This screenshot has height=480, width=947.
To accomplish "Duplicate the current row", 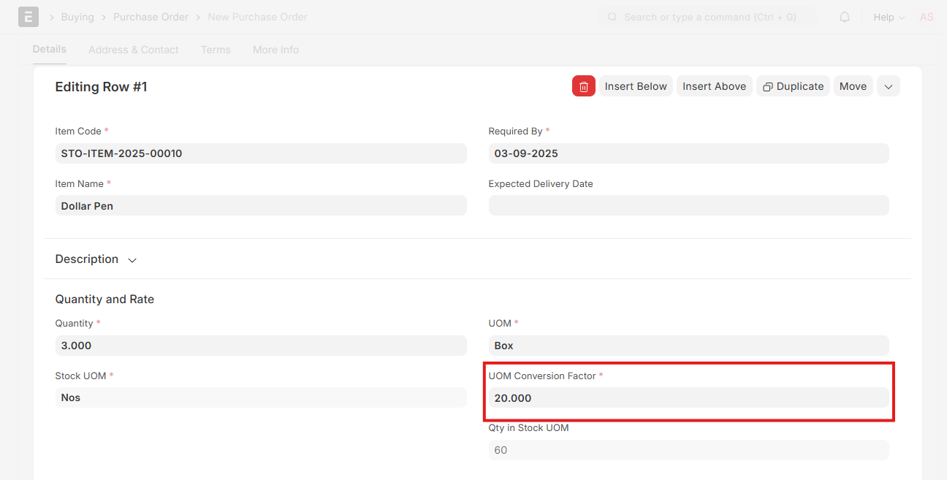I will point(793,86).
